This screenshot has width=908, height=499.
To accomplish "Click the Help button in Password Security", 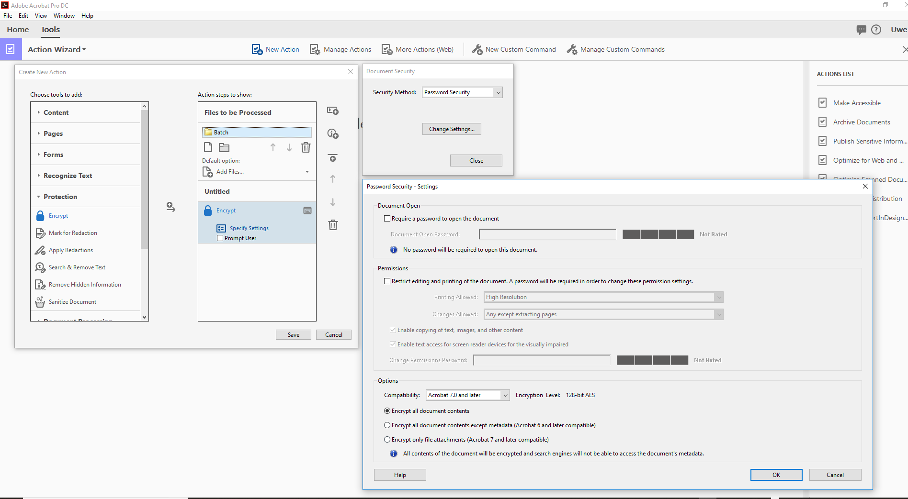I will tap(400, 475).
